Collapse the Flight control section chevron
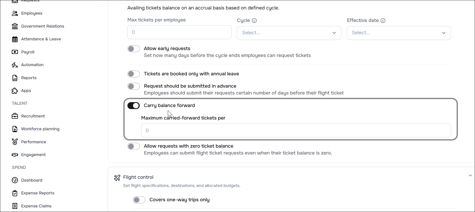 [470, 175]
